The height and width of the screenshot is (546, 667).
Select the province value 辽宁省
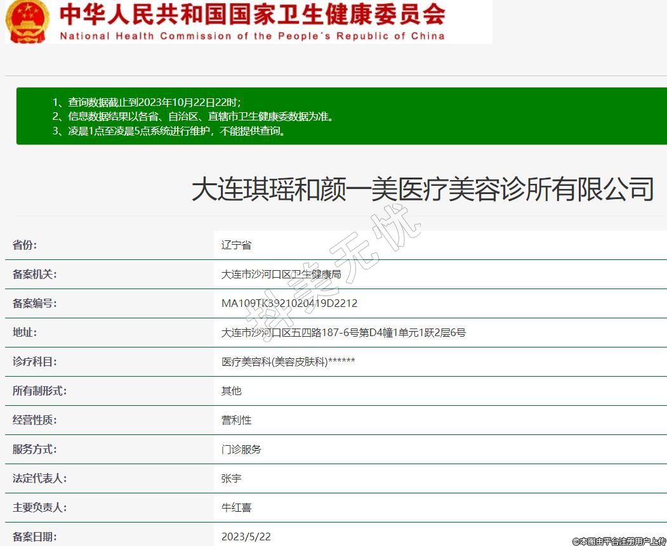tap(236, 245)
